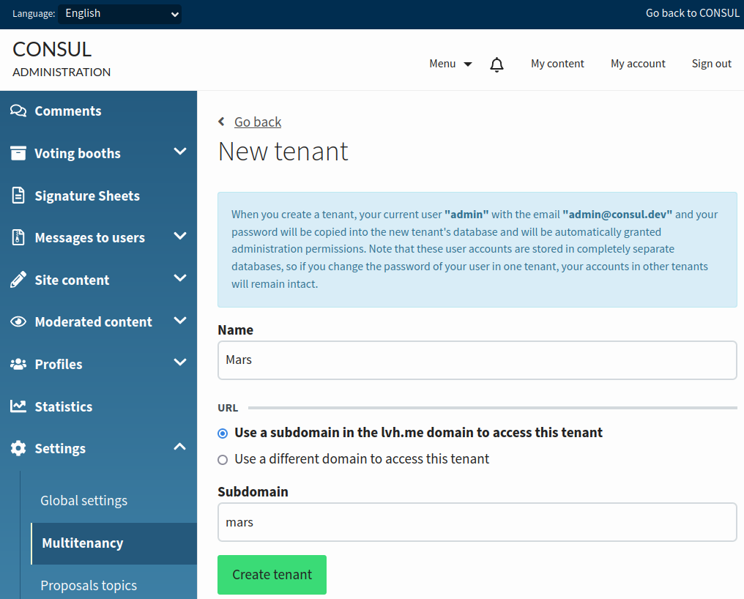Go to My account
The image size is (744, 599).
click(638, 64)
